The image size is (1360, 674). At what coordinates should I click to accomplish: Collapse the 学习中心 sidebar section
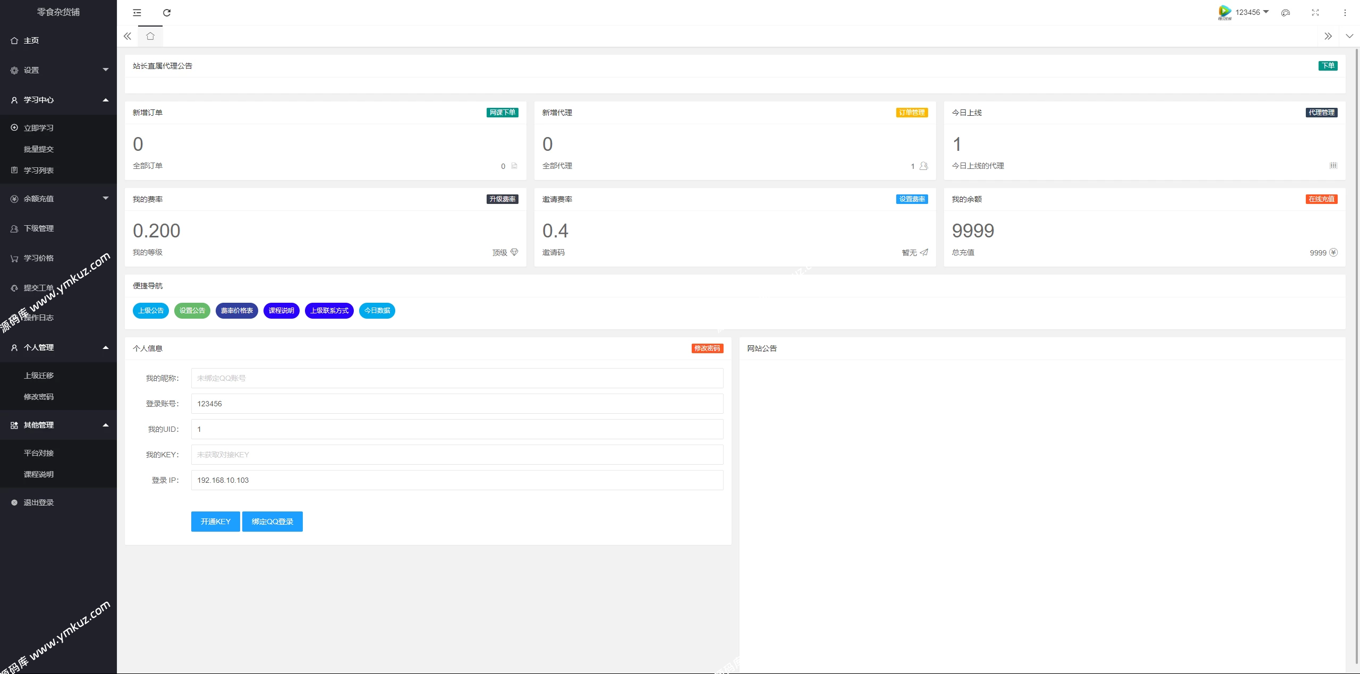click(58, 100)
